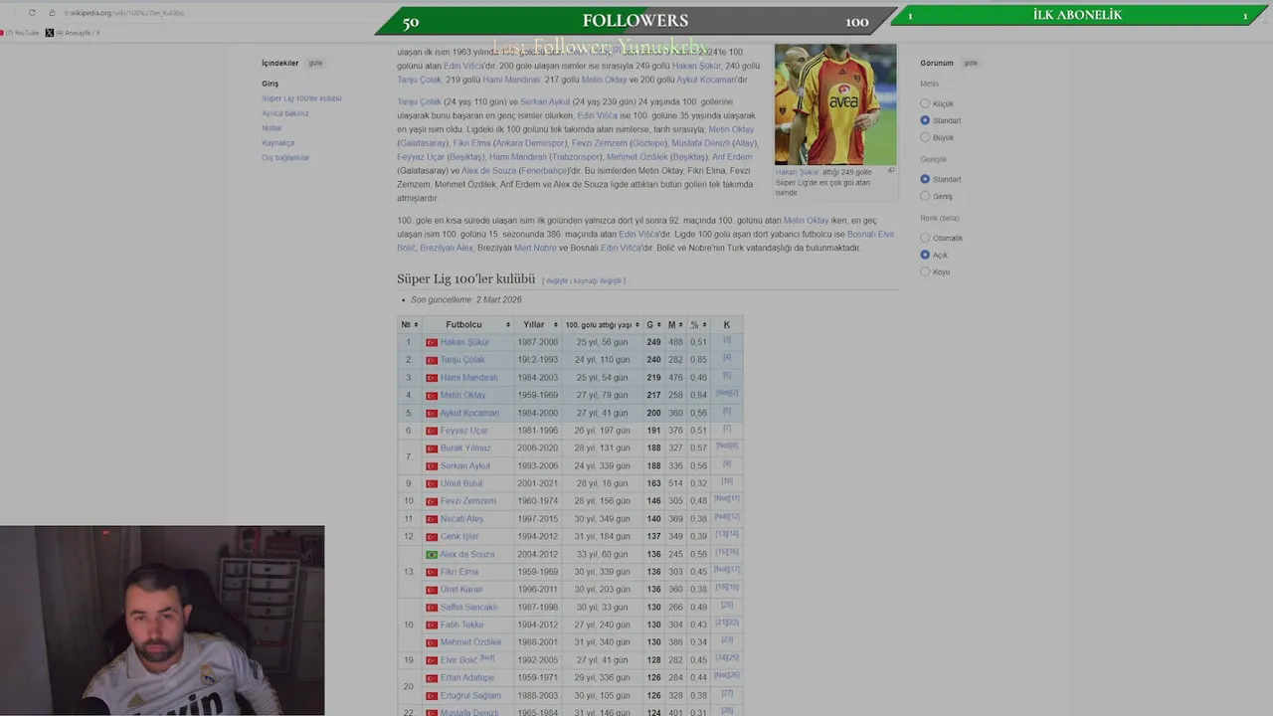
Task: Open Saffet Sancaklı link in the table
Action: [x=469, y=608]
